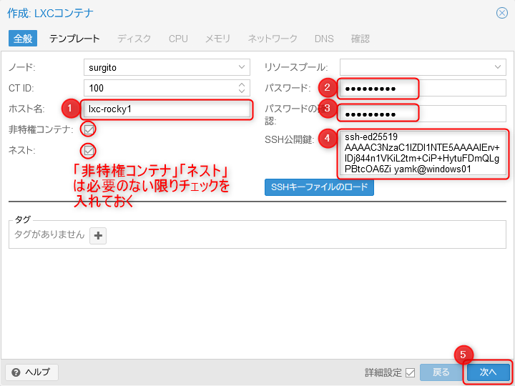Open the resource pool dropdown
515x386 pixels.
tap(498, 67)
